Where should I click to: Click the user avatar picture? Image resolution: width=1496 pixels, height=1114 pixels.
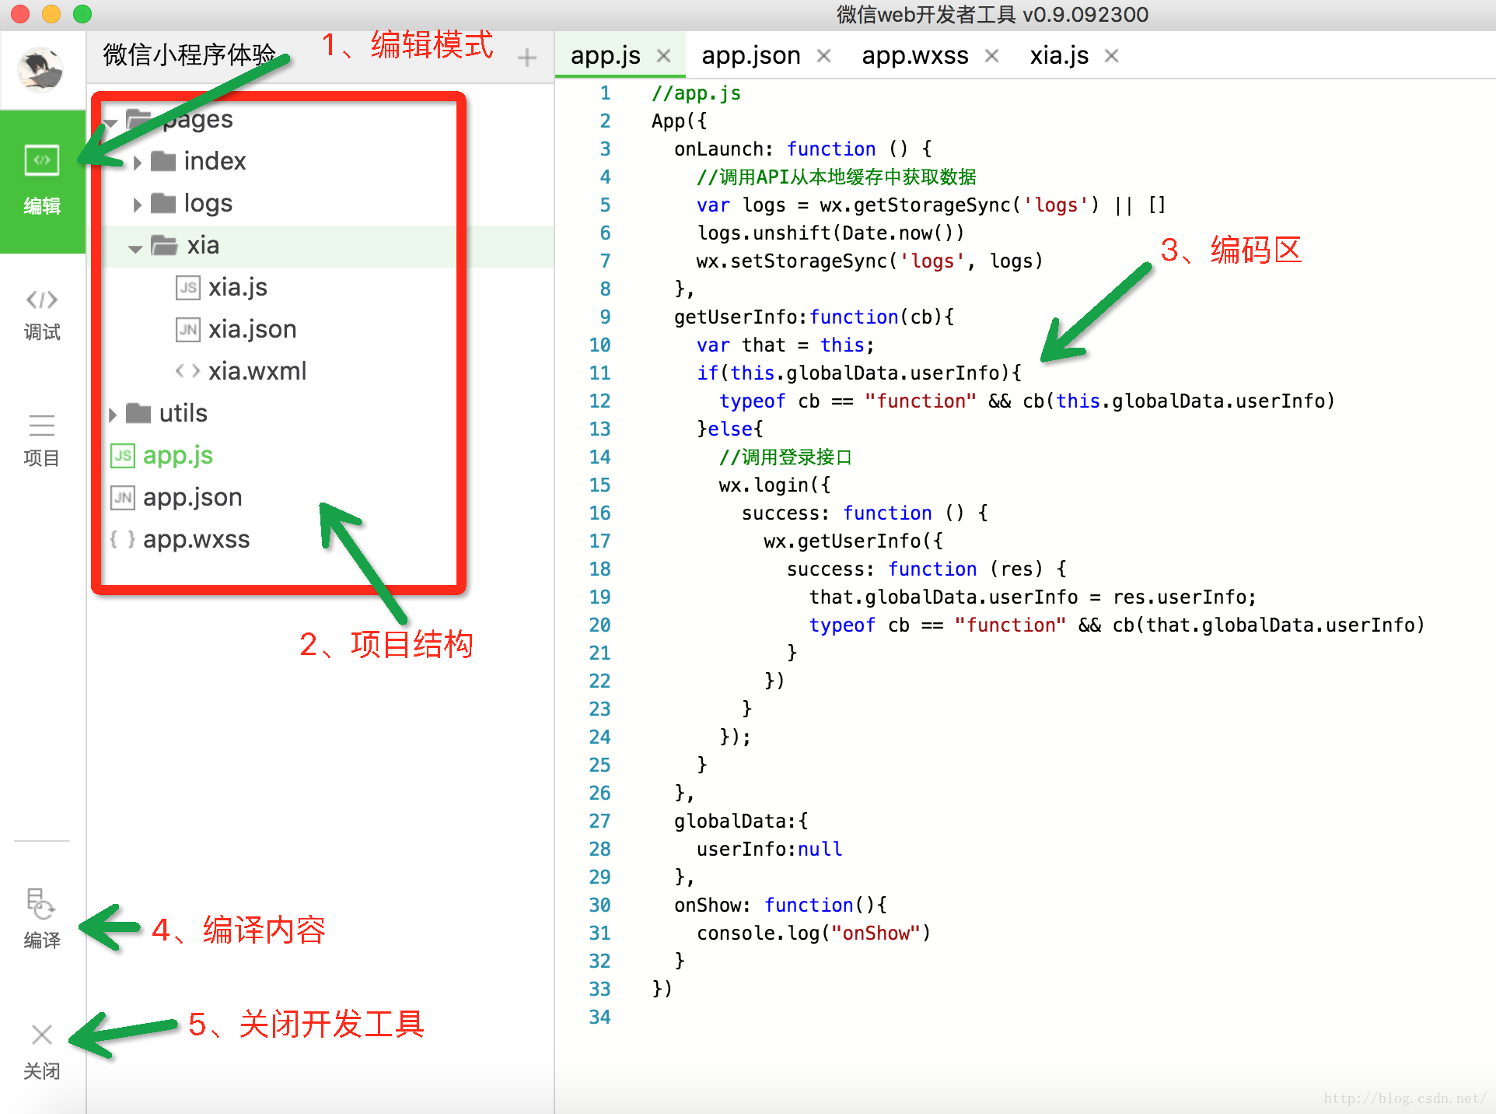40,70
